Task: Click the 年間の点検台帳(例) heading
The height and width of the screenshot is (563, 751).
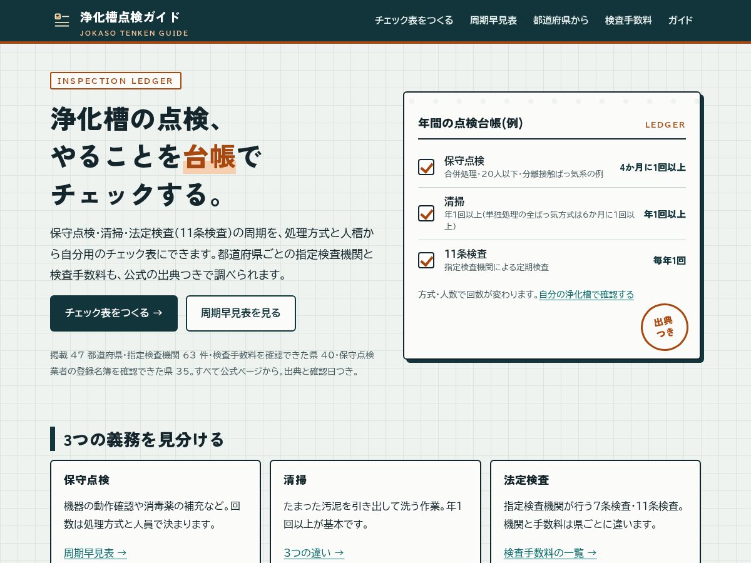Action: 471,123
